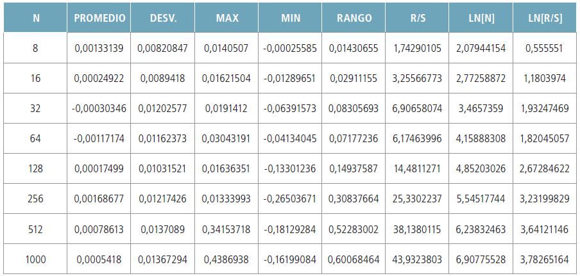The height and width of the screenshot is (276, 580).
Task: Click the MAX value 0,34153718
Action: pyautogui.click(x=226, y=229)
